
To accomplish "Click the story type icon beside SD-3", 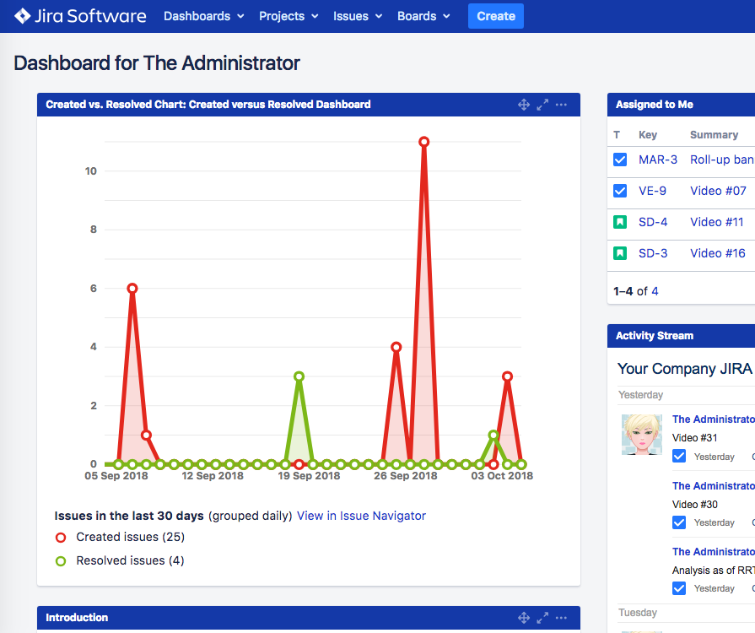I will [x=620, y=252].
